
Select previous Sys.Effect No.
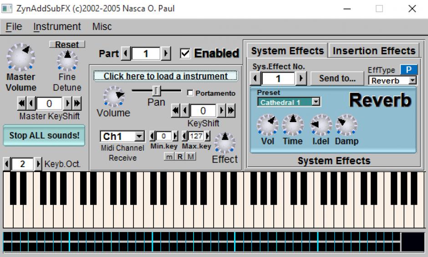click(x=255, y=79)
